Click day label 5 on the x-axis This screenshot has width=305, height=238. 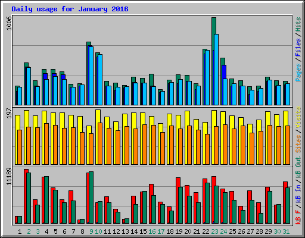[55, 231]
